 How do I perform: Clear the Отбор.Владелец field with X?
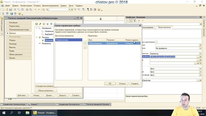[200, 57]
